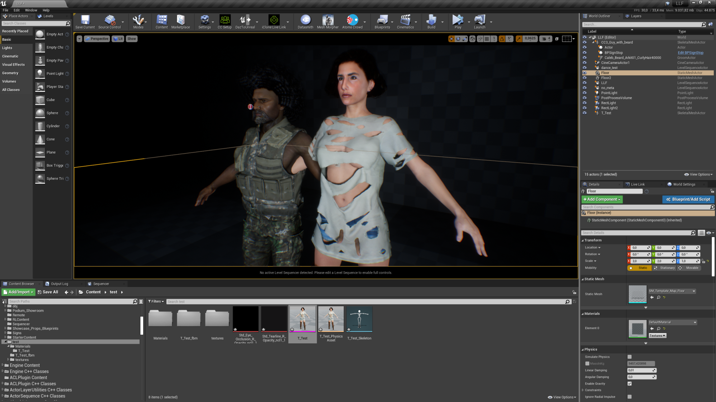Set mobility to Movable

tap(689, 268)
